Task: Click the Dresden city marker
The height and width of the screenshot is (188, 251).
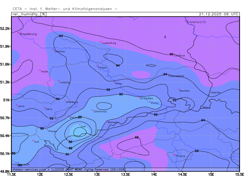Action: tap(139, 97)
